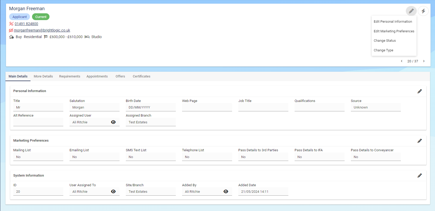Click the Pass Details to 3rd Parties field

click(x=263, y=157)
